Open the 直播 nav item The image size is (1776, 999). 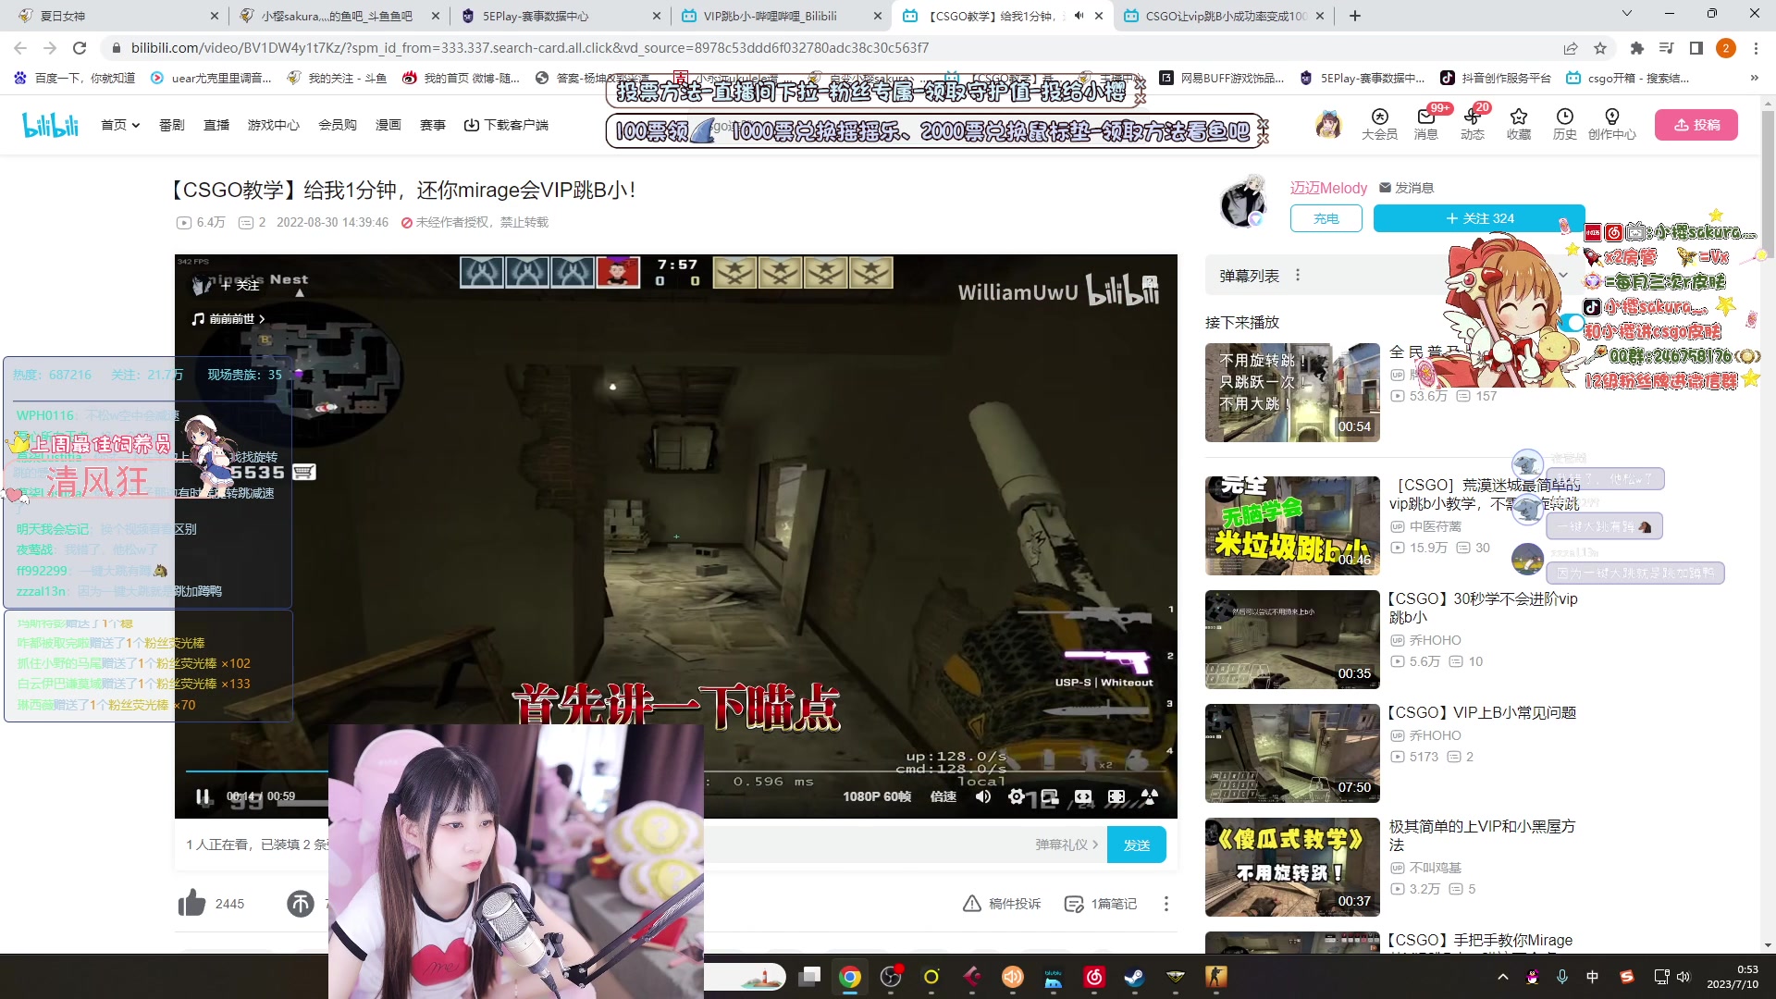(216, 125)
